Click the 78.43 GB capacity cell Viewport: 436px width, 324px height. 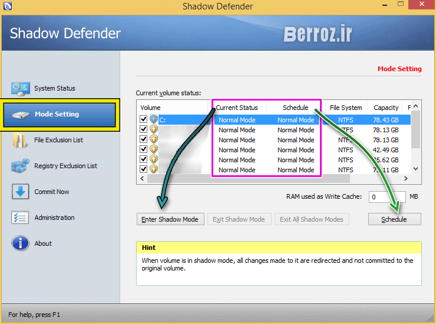[386, 120]
